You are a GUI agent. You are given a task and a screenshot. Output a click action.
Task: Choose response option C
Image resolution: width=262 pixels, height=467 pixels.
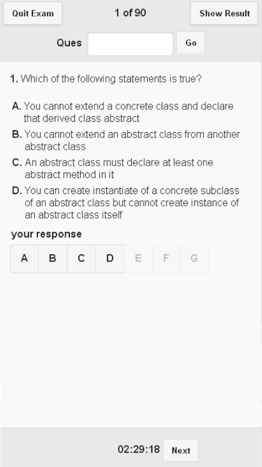point(81,258)
